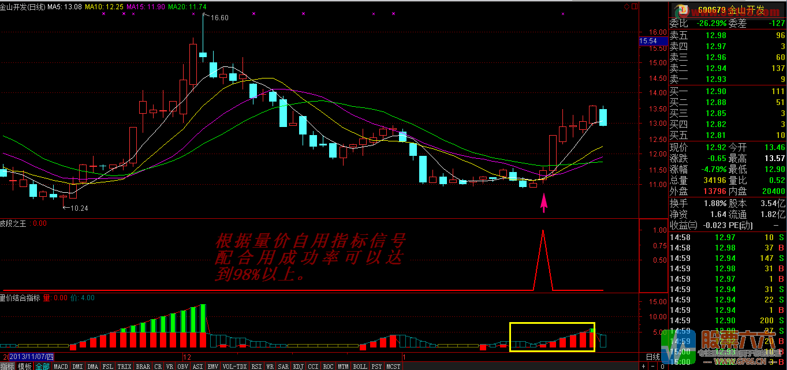The image size is (787, 370).
Task: Click the split-window square icon
Action: coord(636,7)
